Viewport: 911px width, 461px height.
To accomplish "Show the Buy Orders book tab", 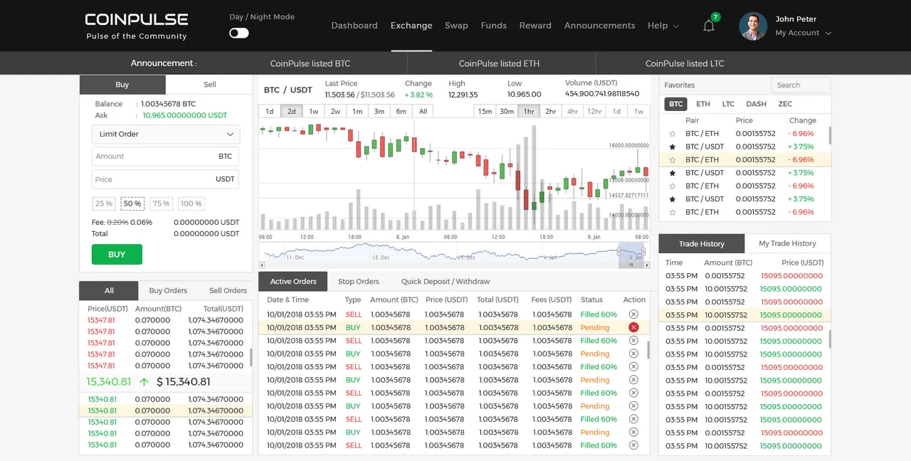I will 168,290.
